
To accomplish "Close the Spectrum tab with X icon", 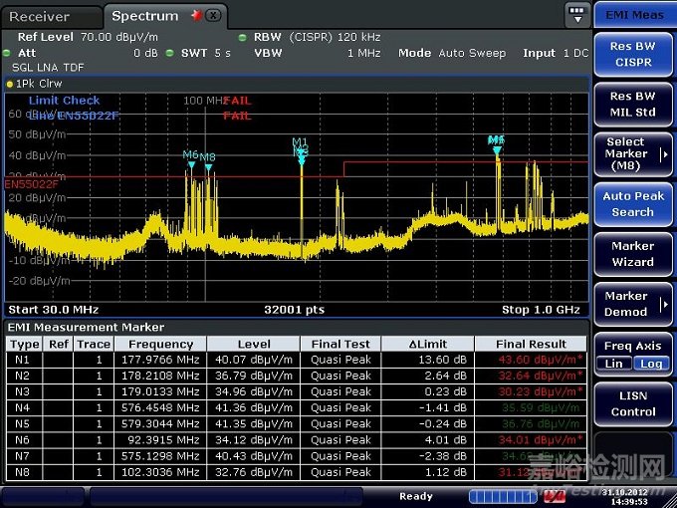I will pos(214,16).
